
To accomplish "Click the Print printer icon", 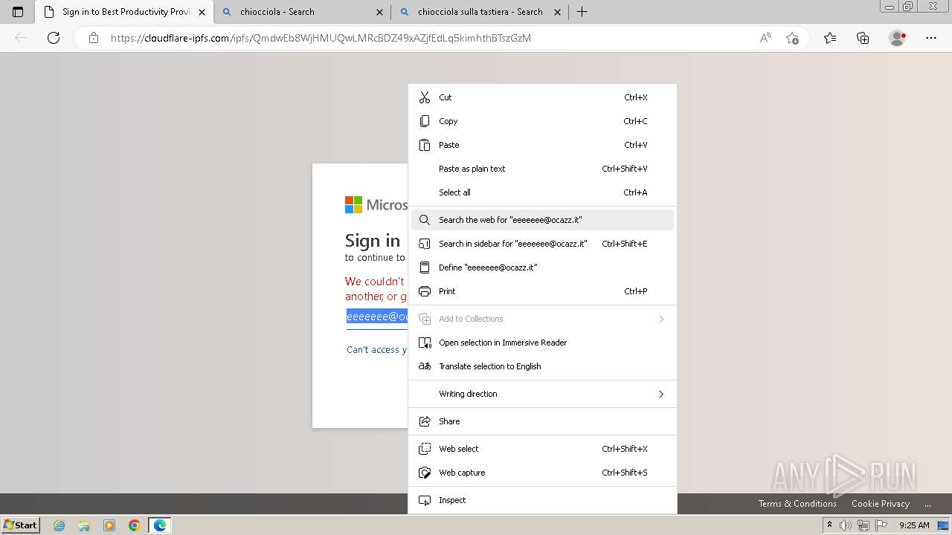I will [425, 291].
